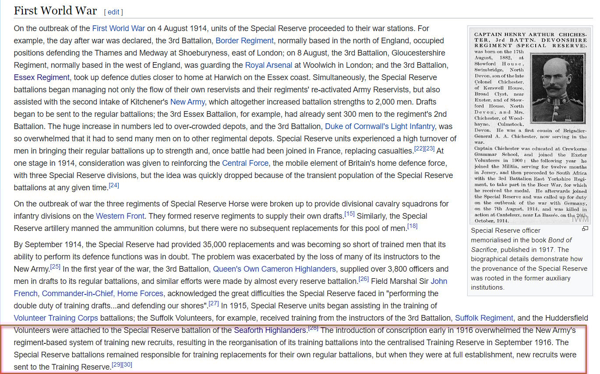Visit the Volunteer Training Corps link

coord(56,318)
